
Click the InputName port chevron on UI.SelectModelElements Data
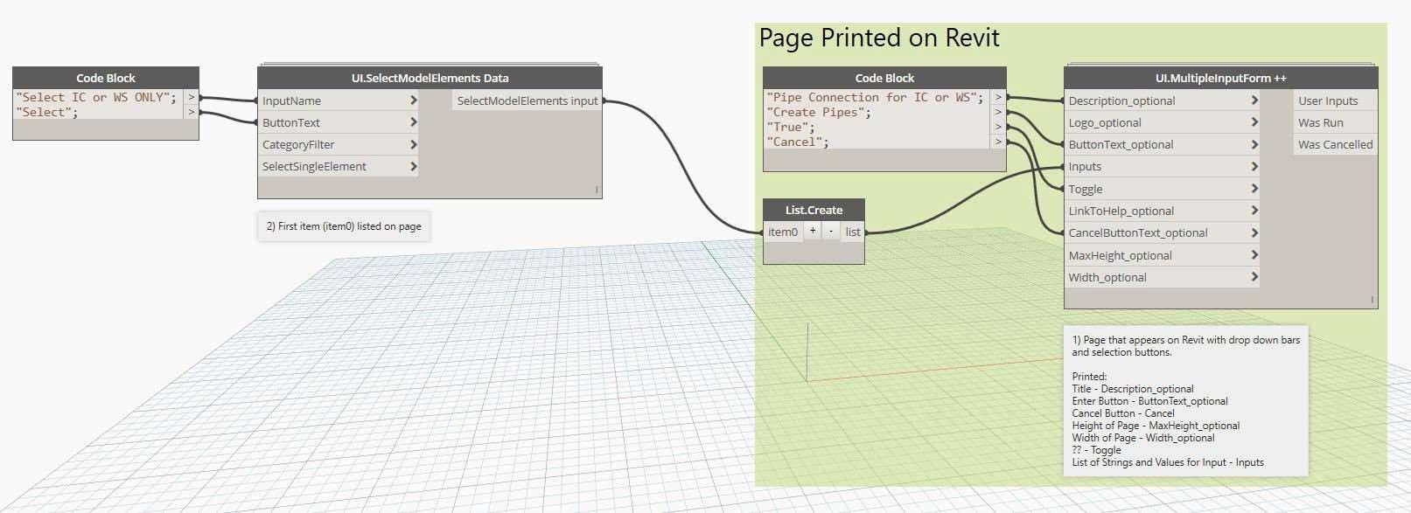414,101
